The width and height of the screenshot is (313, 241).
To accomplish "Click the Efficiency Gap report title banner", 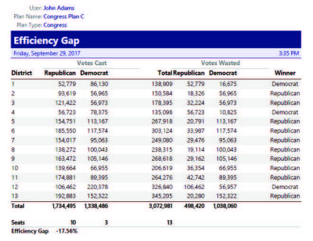I will pyautogui.click(x=46, y=41).
